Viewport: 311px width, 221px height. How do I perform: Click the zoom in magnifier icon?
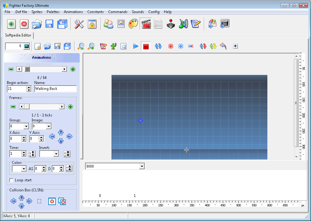pos(91,46)
